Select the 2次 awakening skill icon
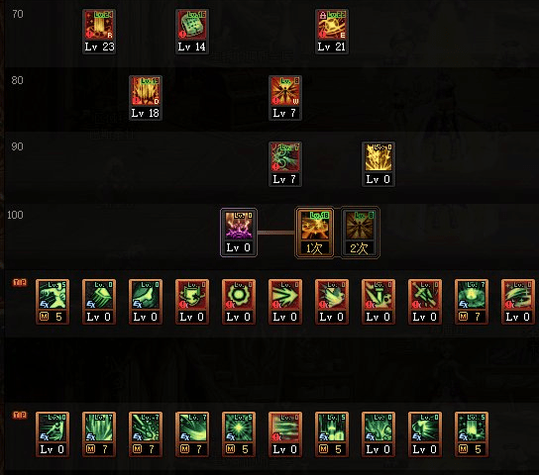This screenshot has height=475, width=539. pyautogui.click(x=360, y=233)
